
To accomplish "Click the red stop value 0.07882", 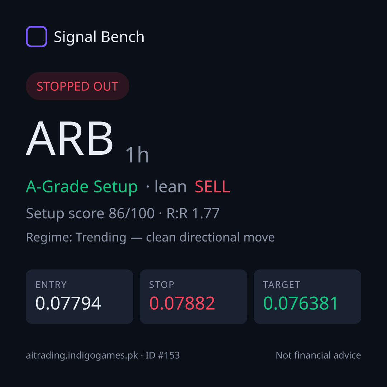I will pyautogui.click(x=182, y=304).
